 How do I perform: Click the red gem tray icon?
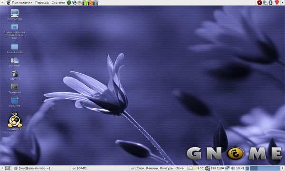(276, 2)
